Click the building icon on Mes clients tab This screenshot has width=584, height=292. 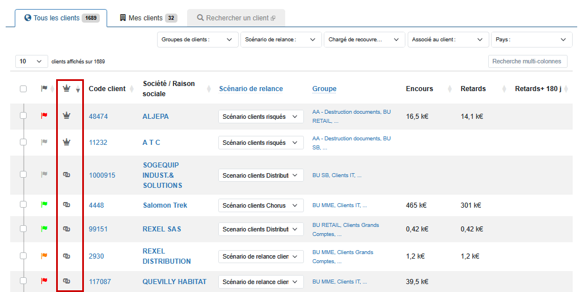(x=123, y=18)
